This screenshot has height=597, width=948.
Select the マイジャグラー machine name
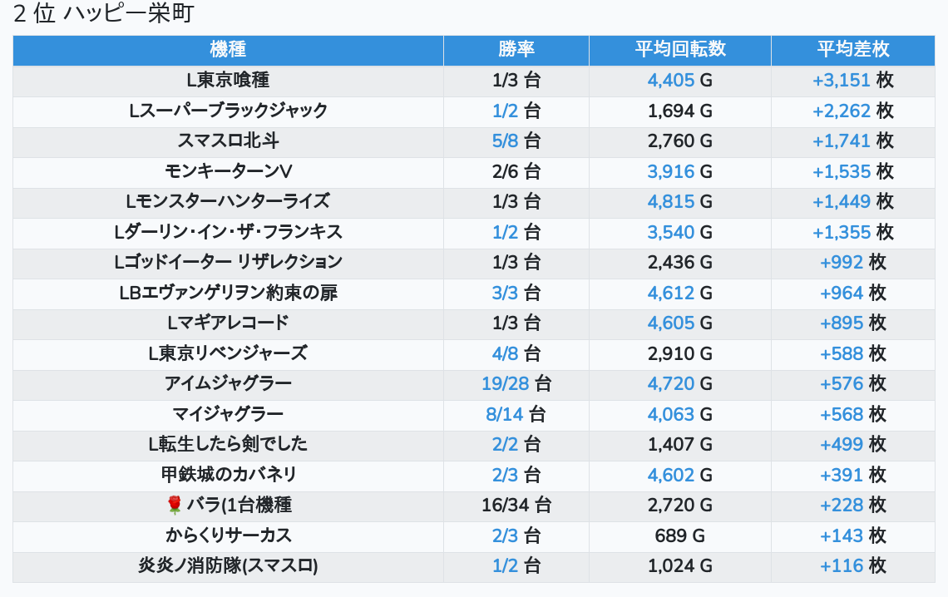228,415
